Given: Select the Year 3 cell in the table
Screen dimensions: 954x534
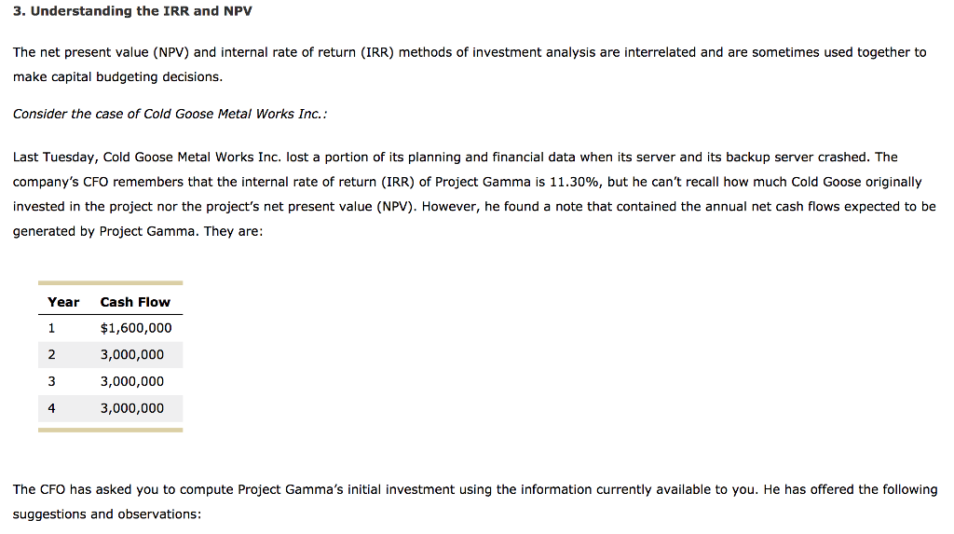Looking at the screenshot, I should [52, 381].
